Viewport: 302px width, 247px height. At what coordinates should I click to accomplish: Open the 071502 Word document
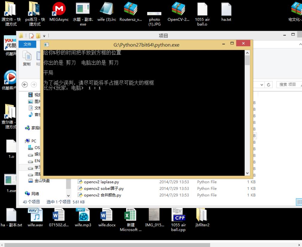click(x=59, y=218)
